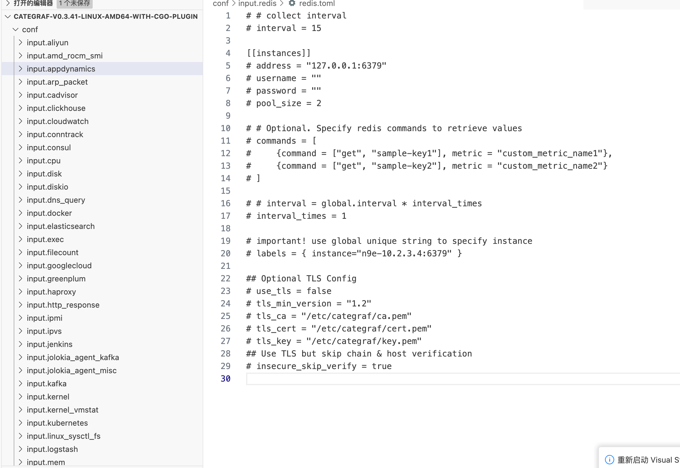The image size is (680, 468).
Task: Click info icon in restart notification
Action: tap(609, 459)
